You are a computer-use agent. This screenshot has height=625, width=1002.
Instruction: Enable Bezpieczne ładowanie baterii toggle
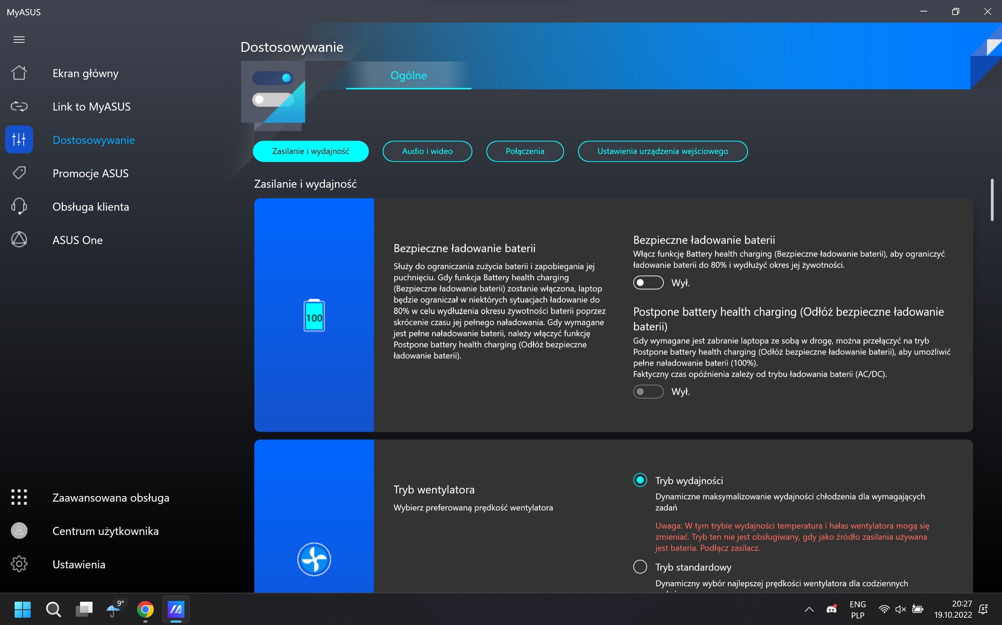(x=648, y=283)
